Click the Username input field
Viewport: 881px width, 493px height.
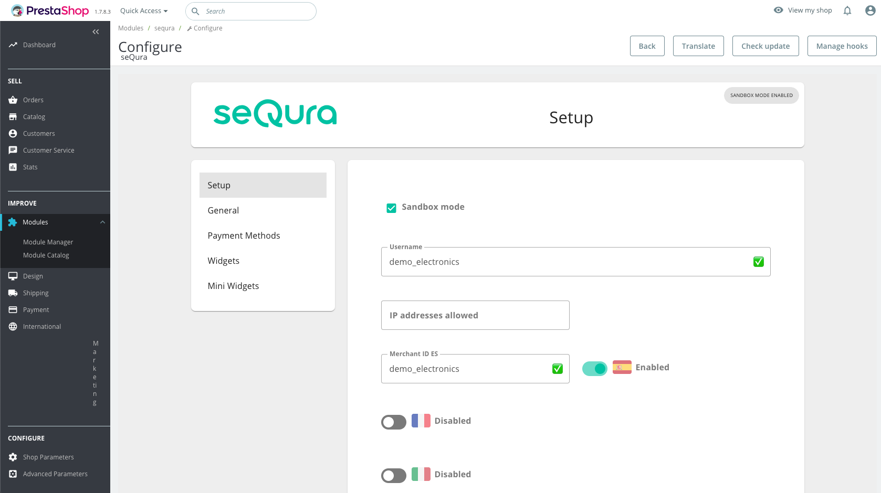click(x=576, y=262)
